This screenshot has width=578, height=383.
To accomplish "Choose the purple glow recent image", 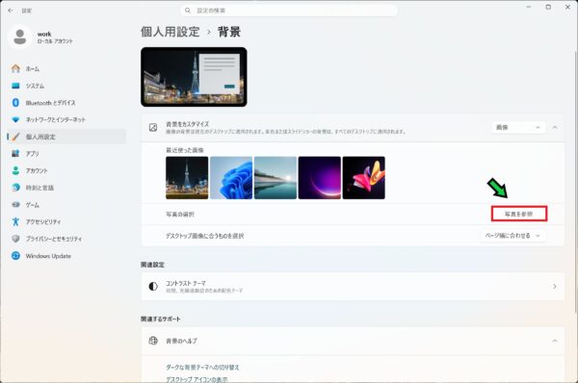I will click(x=320, y=178).
